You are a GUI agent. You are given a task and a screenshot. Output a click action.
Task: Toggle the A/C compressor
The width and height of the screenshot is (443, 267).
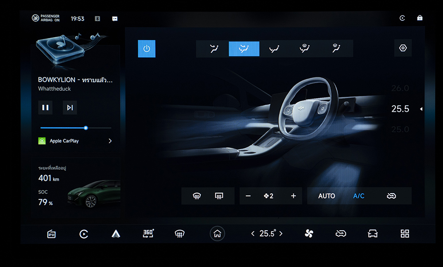tap(358, 196)
